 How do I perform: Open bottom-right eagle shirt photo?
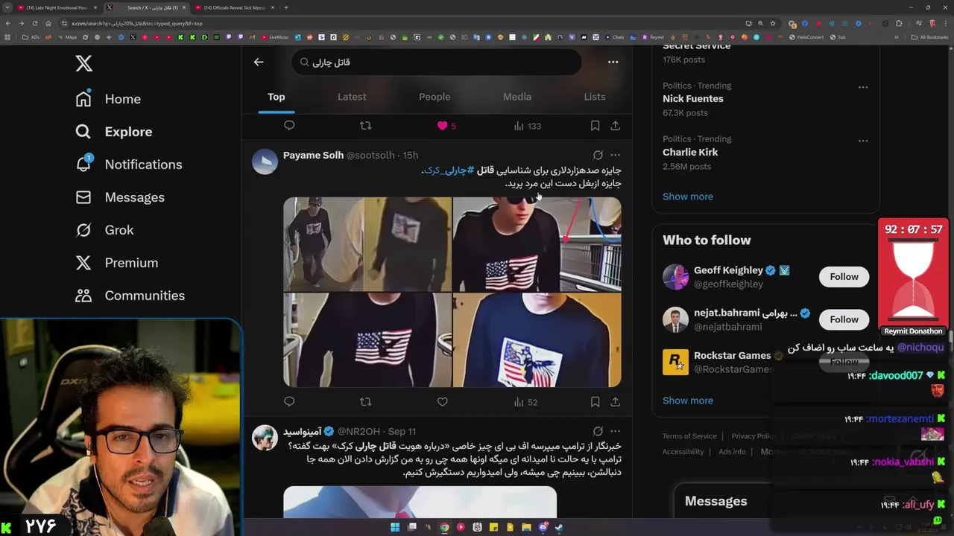[537, 340]
